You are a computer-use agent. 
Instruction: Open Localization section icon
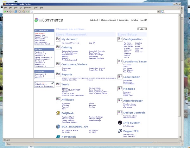120,77
